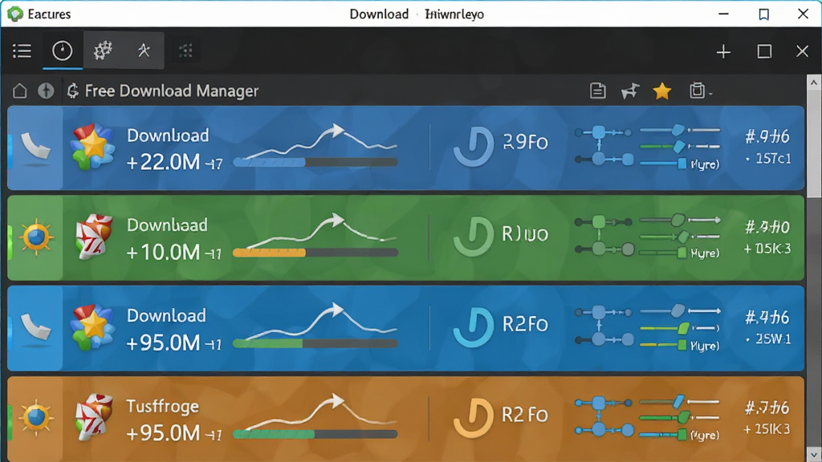Image resolution: width=822 pixels, height=462 pixels.
Task: Click the inner toolbar square icon
Action: click(764, 51)
